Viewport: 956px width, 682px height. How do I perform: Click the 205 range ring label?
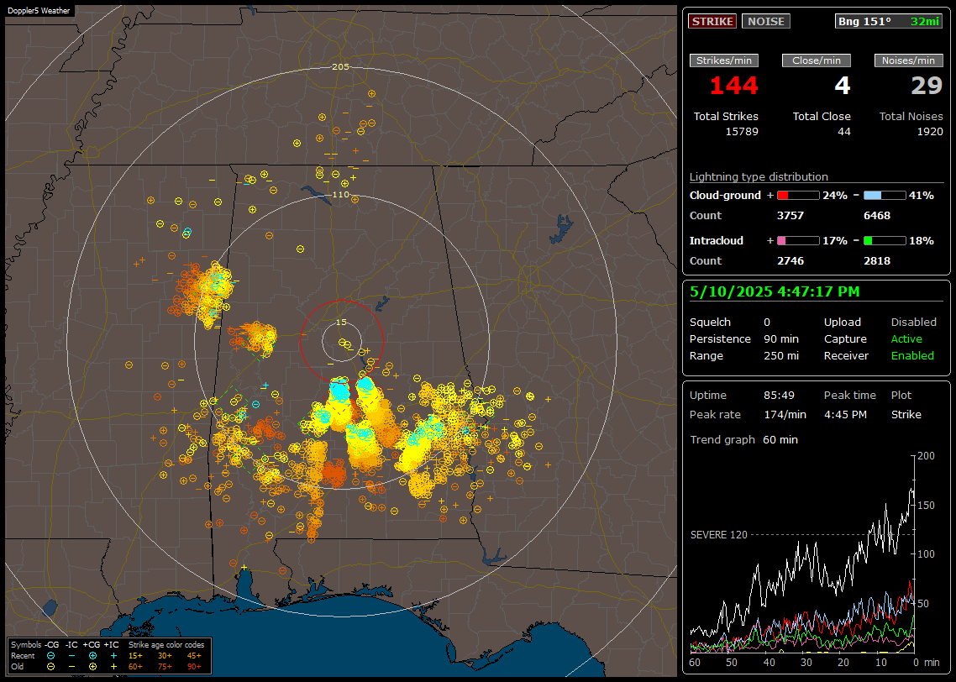tap(341, 67)
